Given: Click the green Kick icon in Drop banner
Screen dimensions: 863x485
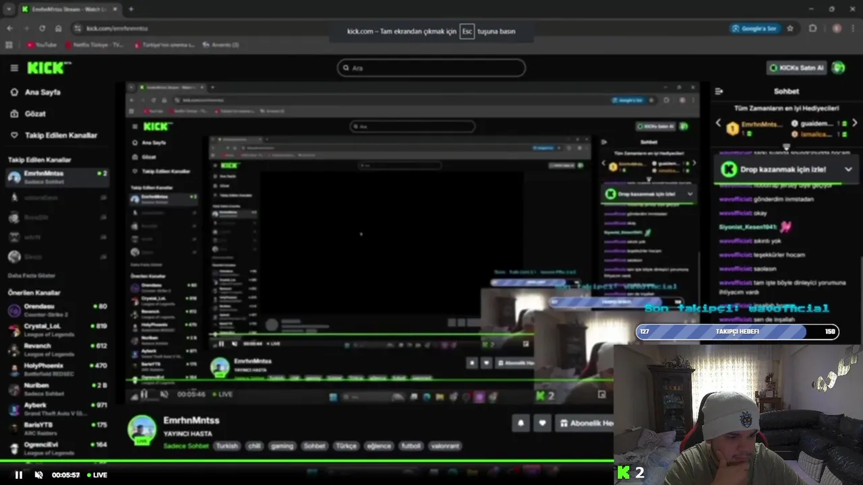Looking at the screenshot, I should pyautogui.click(x=729, y=170).
